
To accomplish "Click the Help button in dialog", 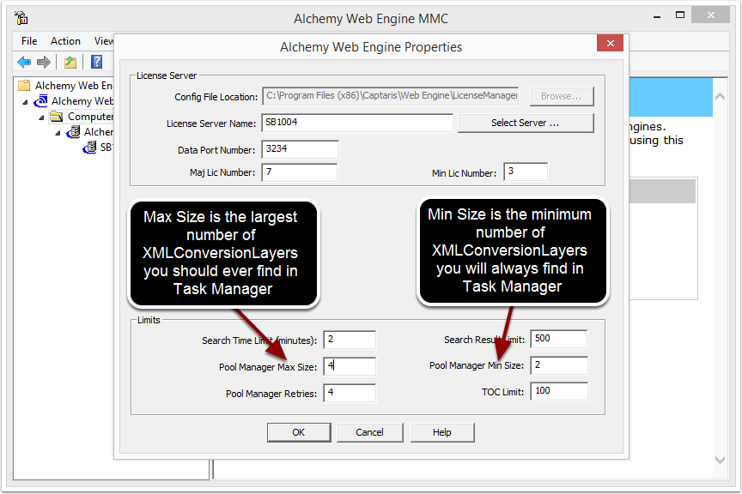I will click(x=442, y=432).
